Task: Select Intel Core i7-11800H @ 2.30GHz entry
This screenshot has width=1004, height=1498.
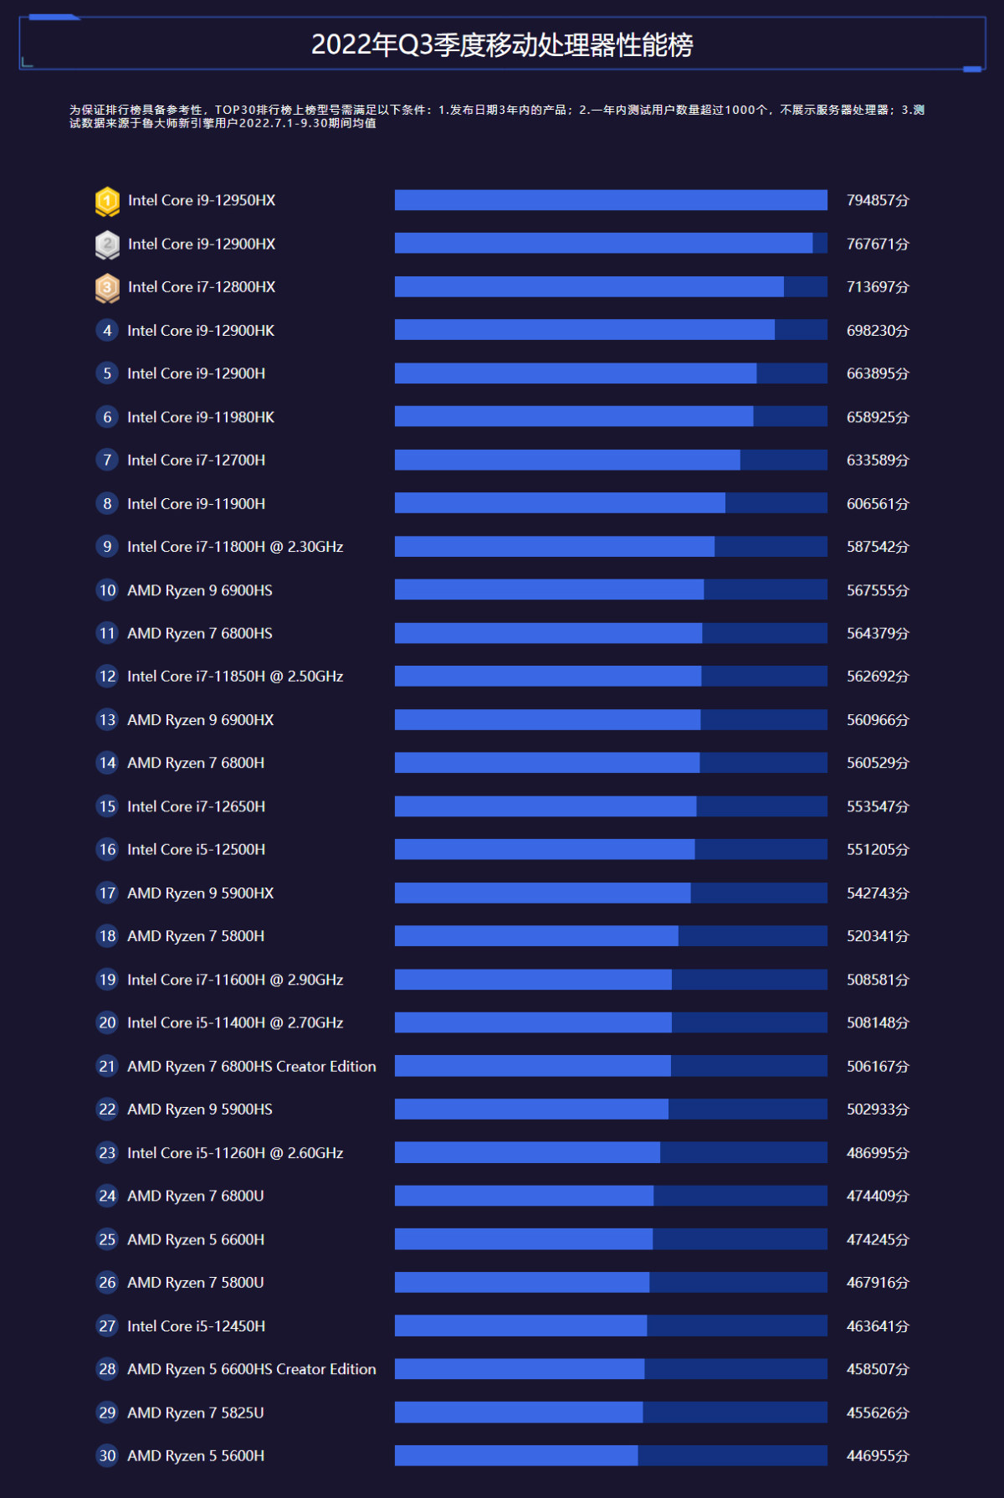Action: coord(235,547)
